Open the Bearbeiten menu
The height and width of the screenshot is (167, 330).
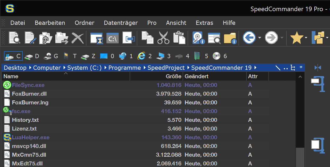[x=50, y=23]
